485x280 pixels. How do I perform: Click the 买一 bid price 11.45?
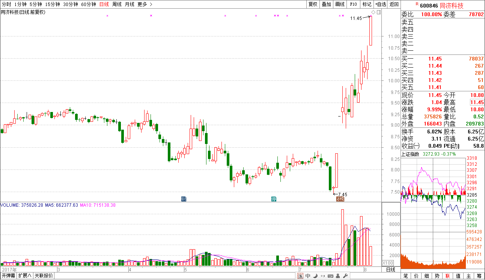(435, 59)
